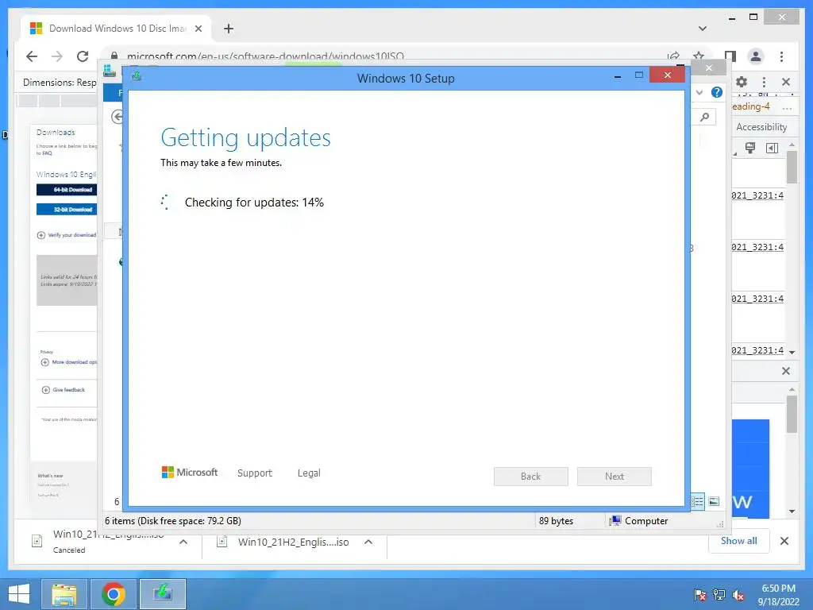813x610 pixels.
Task: Click the Microsoft logo in Setup
Action: coord(190,472)
